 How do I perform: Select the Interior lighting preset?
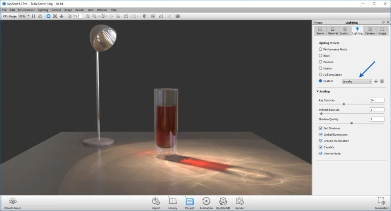(x=320, y=68)
